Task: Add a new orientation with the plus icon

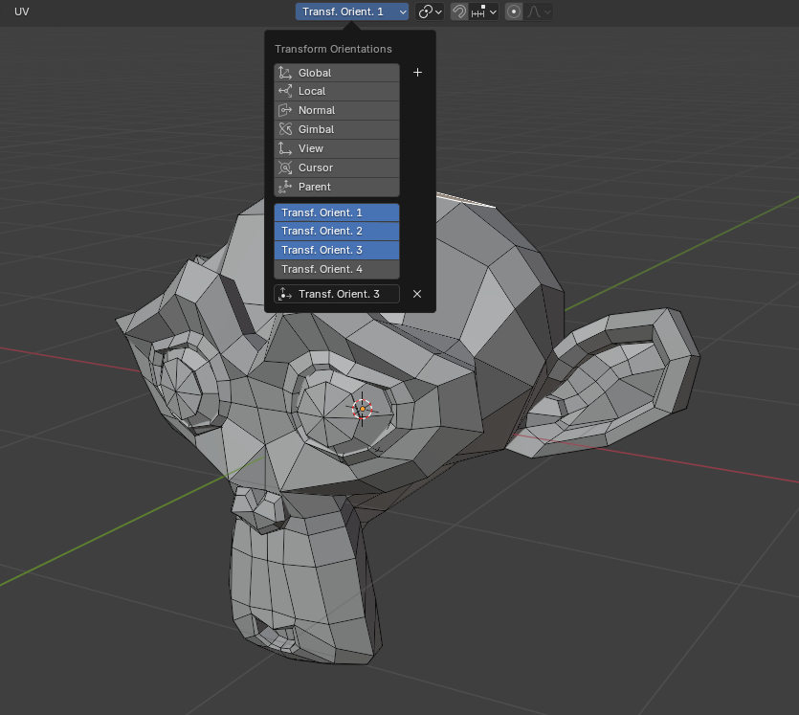Action: pos(417,73)
